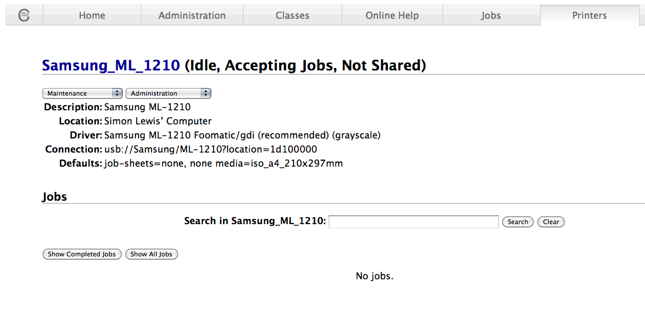Click the CUPS logo icon
This screenshot has width=645, height=328.
[x=24, y=15]
